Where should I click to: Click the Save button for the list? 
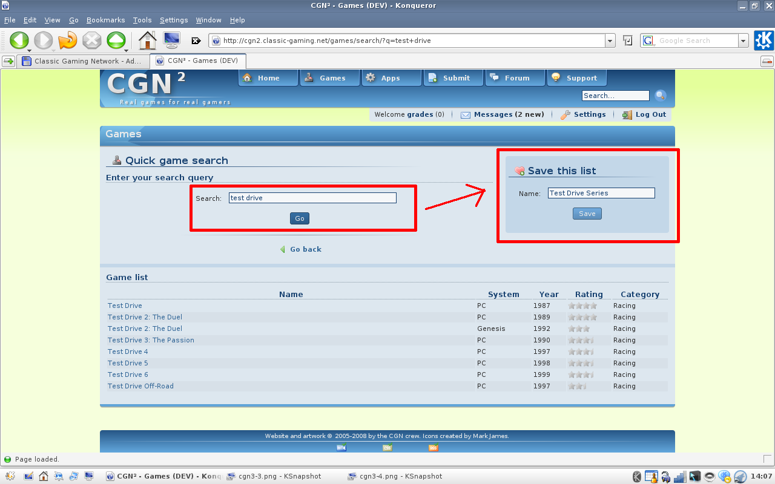pos(587,214)
